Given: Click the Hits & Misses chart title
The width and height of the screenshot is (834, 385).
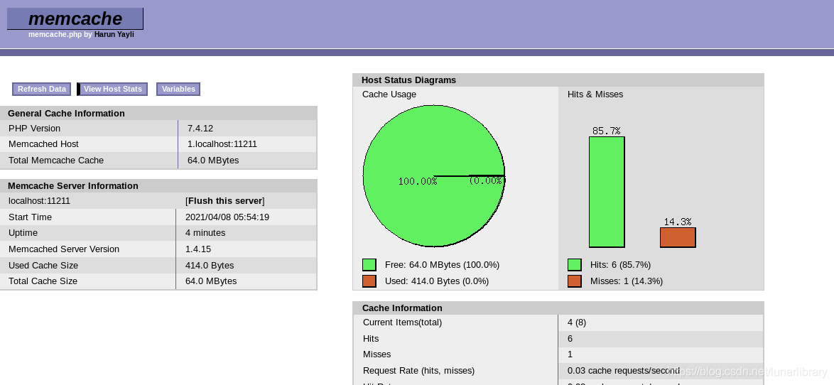Looking at the screenshot, I should click(x=595, y=94).
